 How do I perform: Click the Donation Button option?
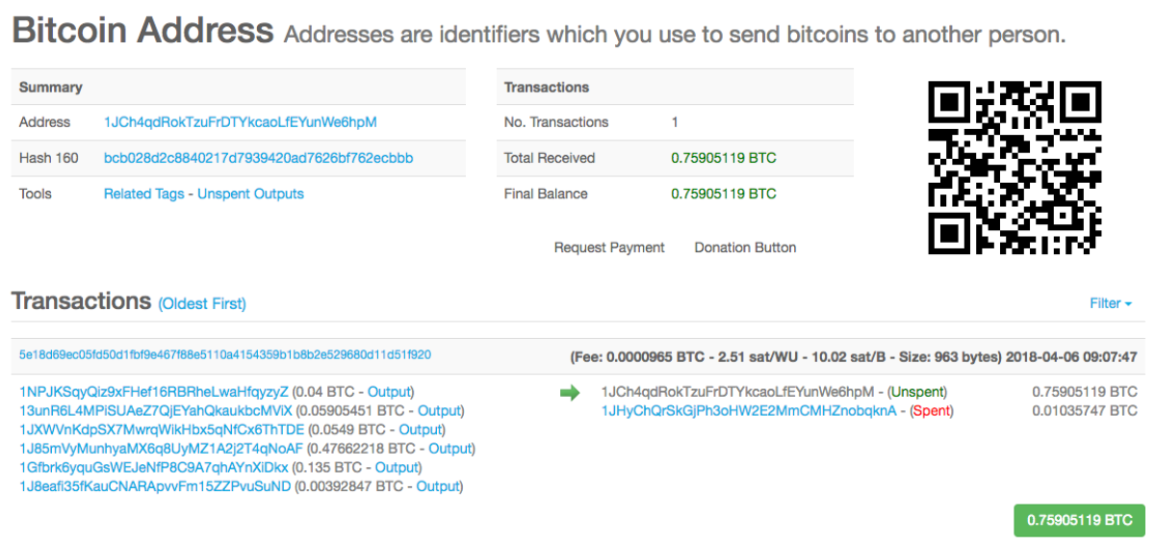click(745, 247)
